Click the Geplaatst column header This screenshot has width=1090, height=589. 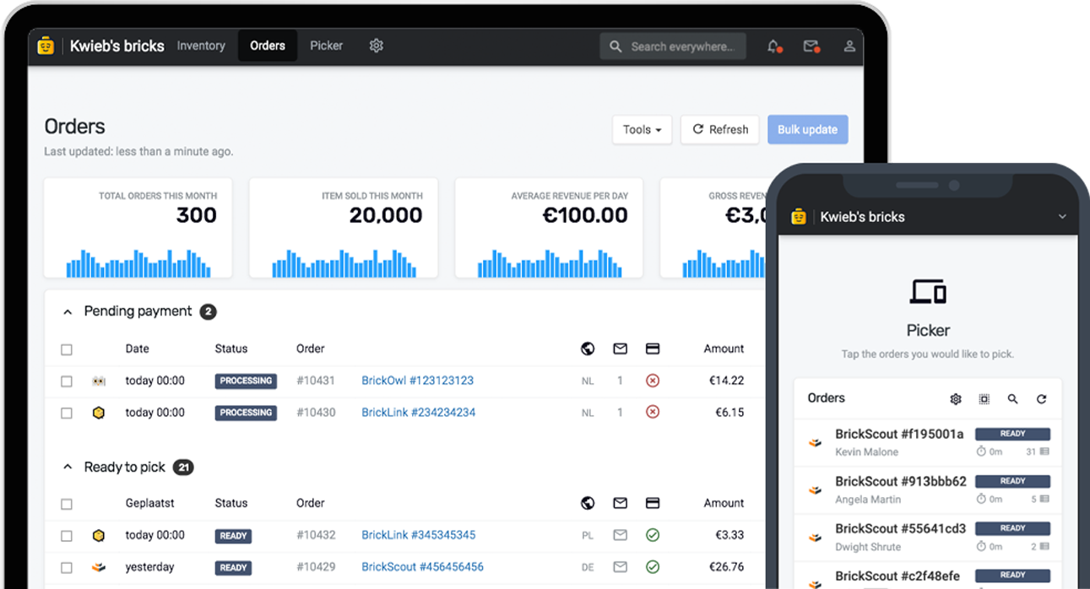[x=151, y=503]
